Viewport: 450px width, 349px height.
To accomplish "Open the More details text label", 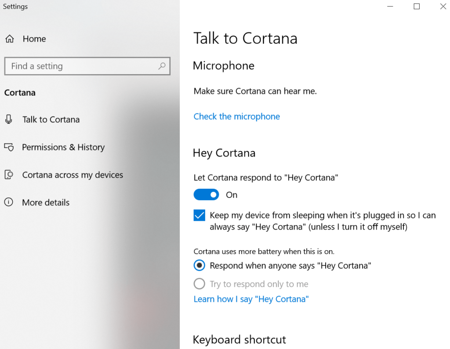I will point(46,202).
